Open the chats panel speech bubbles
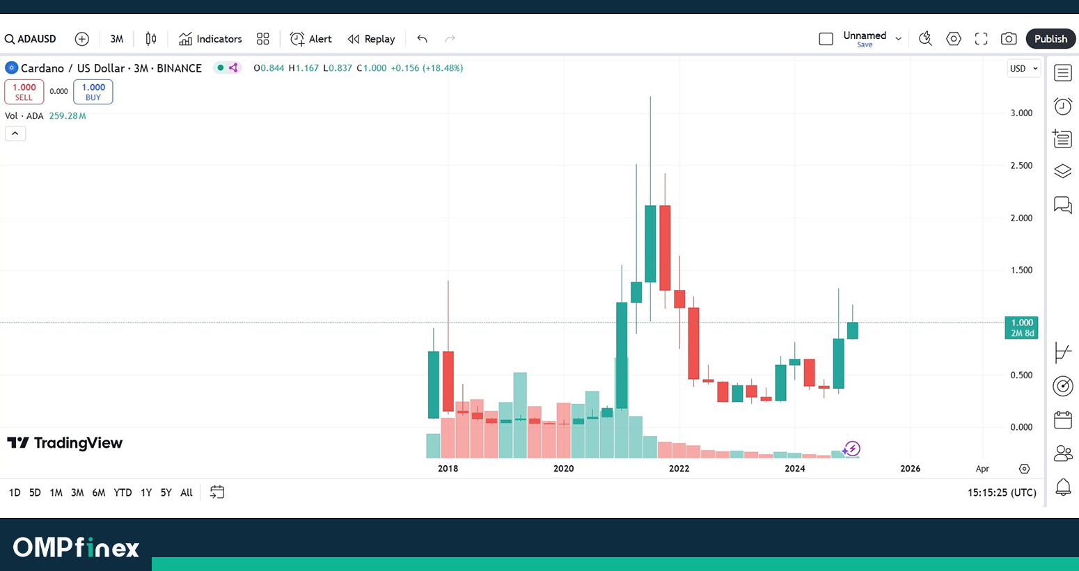 (x=1063, y=204)
